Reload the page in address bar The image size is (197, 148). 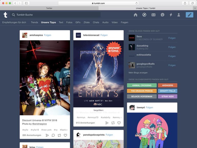(x=137, y=3)
